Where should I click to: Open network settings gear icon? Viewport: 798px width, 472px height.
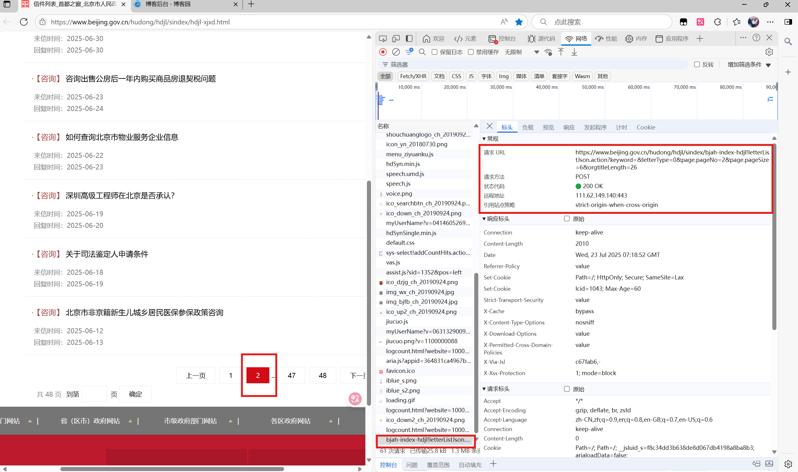[769, 52]
